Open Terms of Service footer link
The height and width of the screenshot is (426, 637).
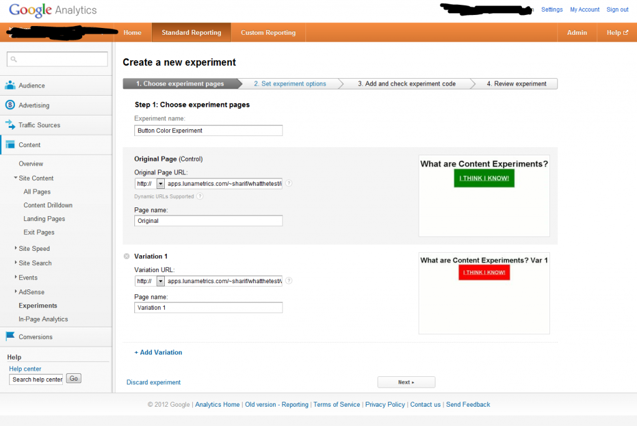point(337,404)
